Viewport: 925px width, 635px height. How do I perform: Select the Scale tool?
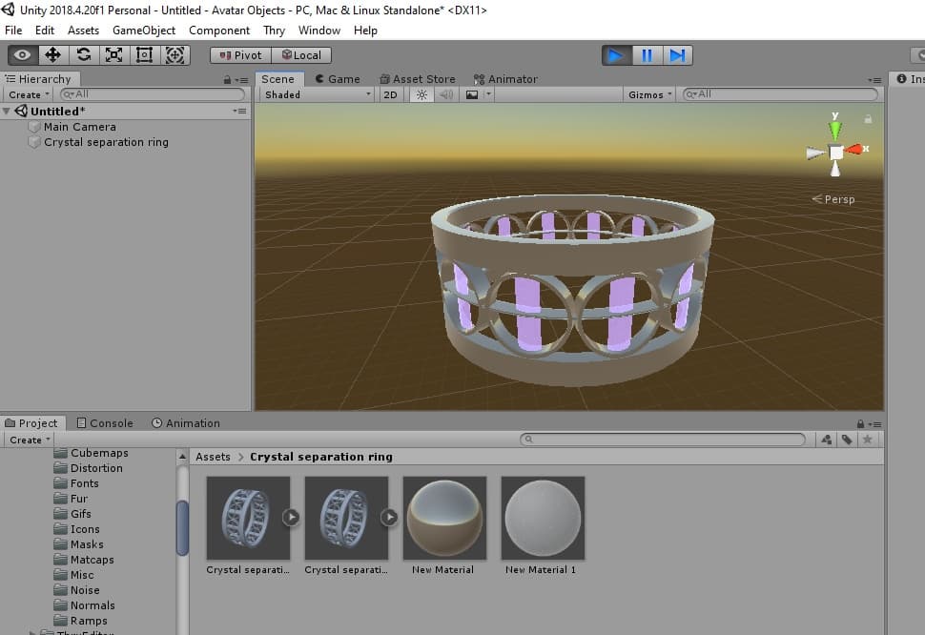(x=114, y=55)
